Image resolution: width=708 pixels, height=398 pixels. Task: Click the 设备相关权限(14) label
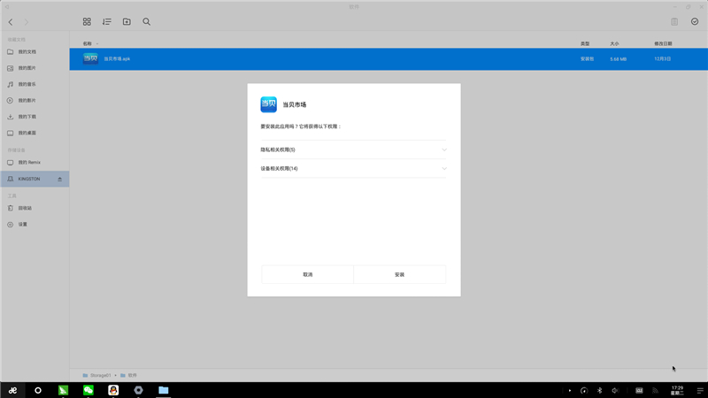coord(279,169)
